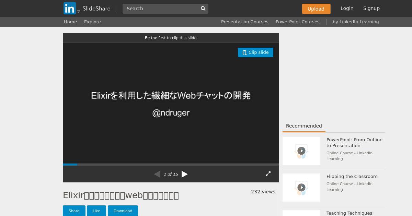The height and width of the screenshot is (216, 412).
Task: Open Teaching Techniques course link
Action: coord(350,213)
